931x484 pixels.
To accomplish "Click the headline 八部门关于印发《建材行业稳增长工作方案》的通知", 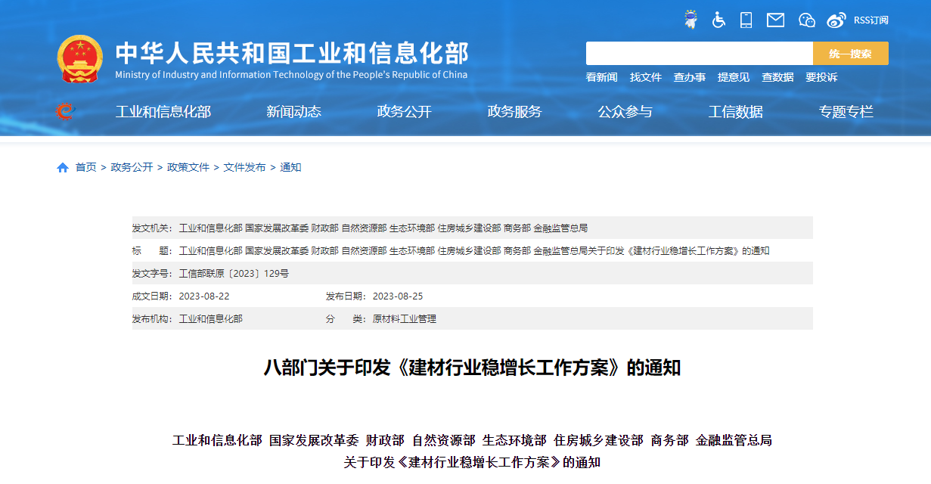I will tap(472, 368).
